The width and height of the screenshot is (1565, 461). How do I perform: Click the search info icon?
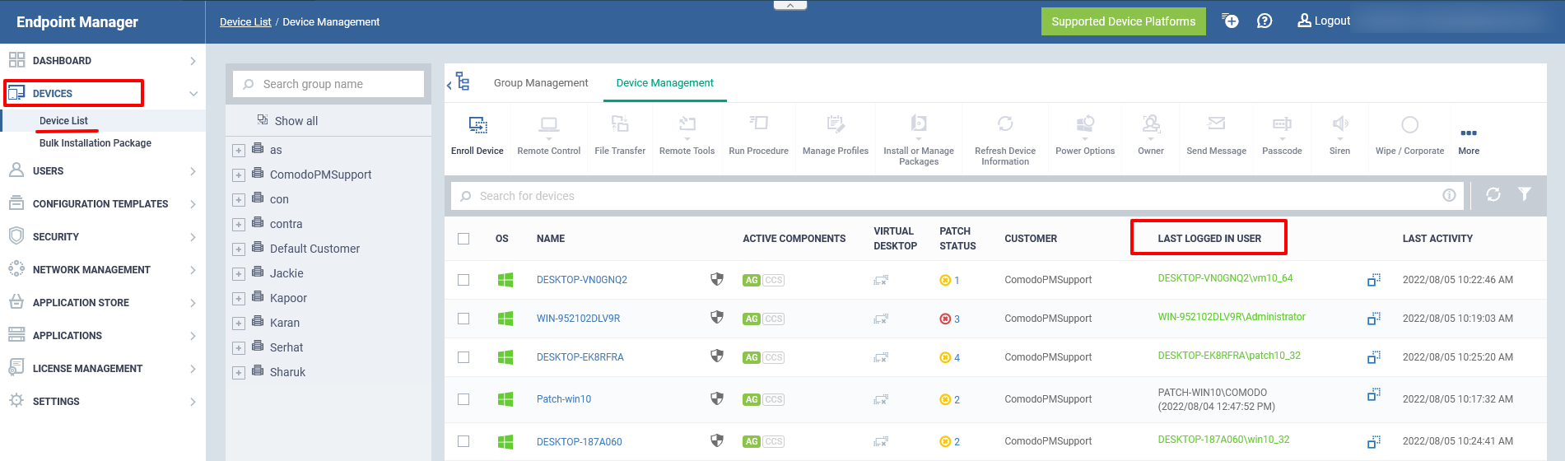click(1449, 195)
